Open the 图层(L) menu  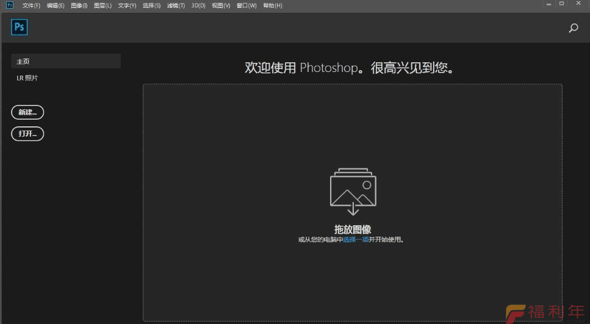point(103,5)
